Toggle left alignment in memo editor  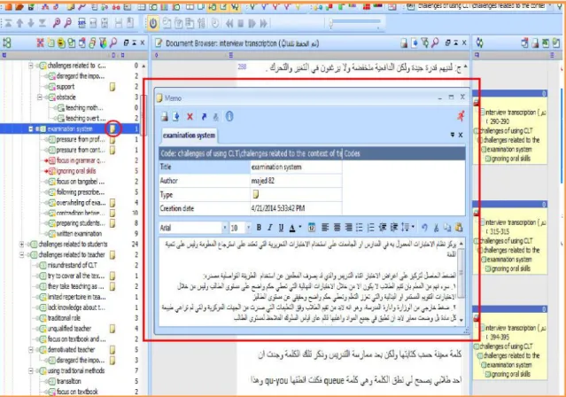click(325, 228)
